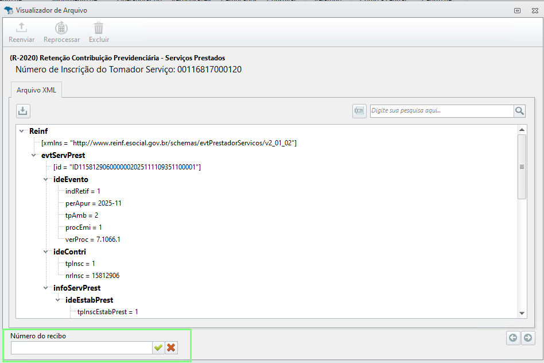Click the Excluir trash icon
This screenshot has width=544, height=363.
tap(99, 29)
